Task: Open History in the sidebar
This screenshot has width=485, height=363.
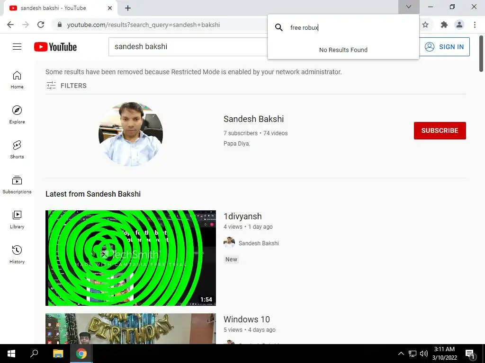Action: coord(17,254)
